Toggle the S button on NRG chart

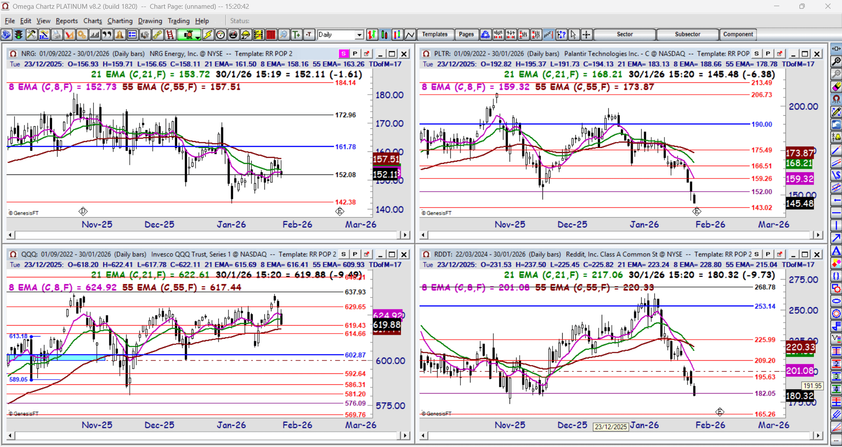coord(344,54)
